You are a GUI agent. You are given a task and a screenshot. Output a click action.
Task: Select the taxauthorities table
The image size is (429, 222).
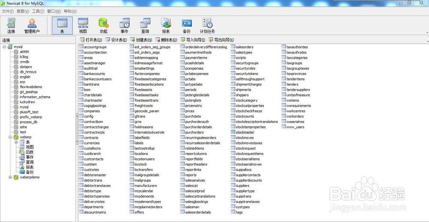click(297, 47)
